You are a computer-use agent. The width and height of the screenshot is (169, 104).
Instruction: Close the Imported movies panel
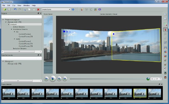pos(41,55)
